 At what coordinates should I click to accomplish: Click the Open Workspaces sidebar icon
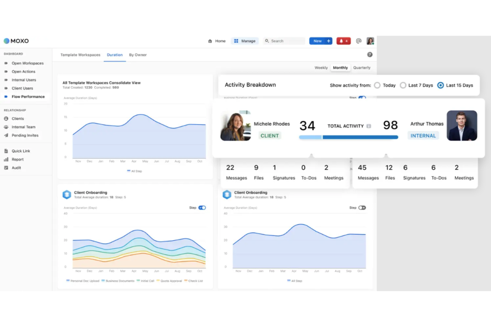[6, 63]
